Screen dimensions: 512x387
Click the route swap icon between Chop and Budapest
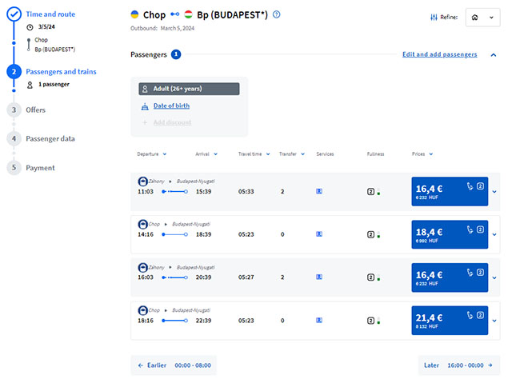(x=175, y=14)
